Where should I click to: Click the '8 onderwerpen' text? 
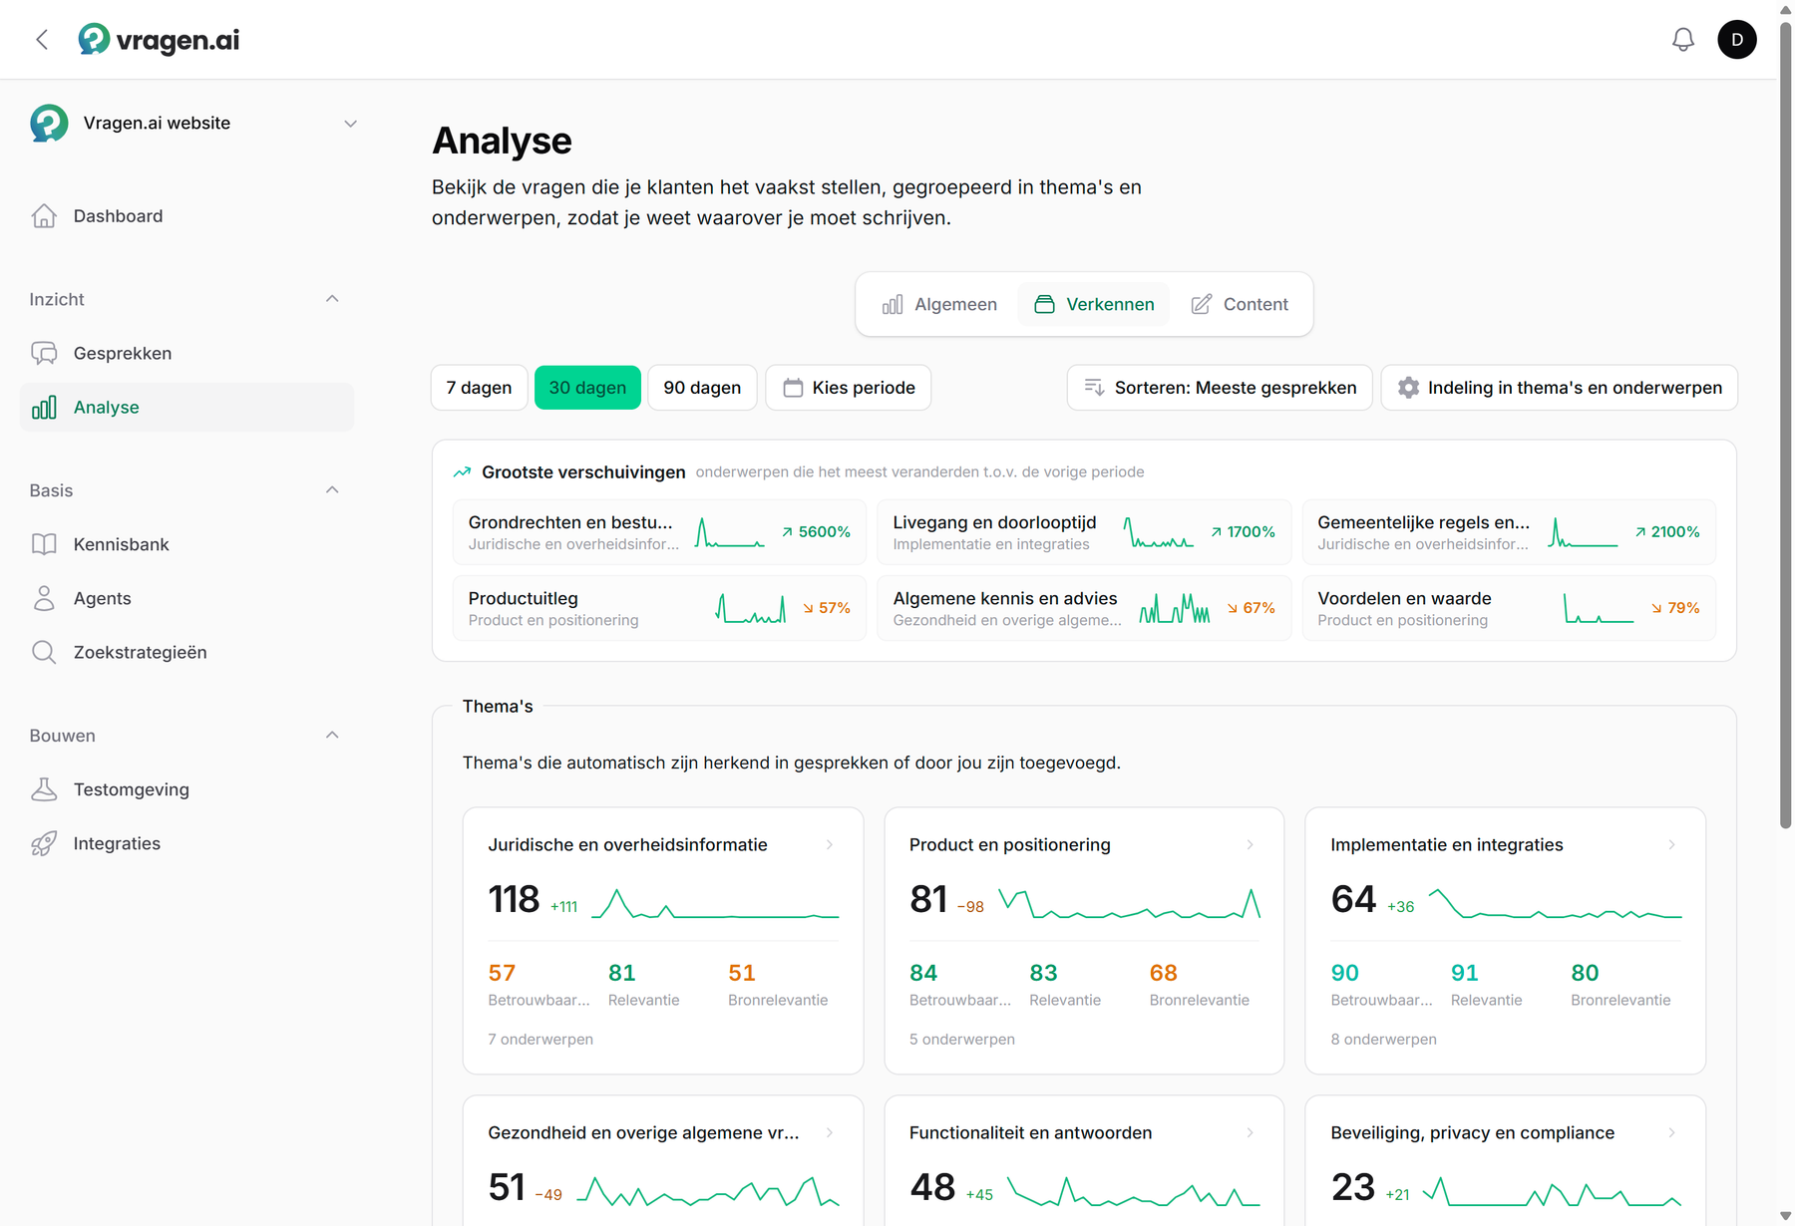point(1384,1040)
